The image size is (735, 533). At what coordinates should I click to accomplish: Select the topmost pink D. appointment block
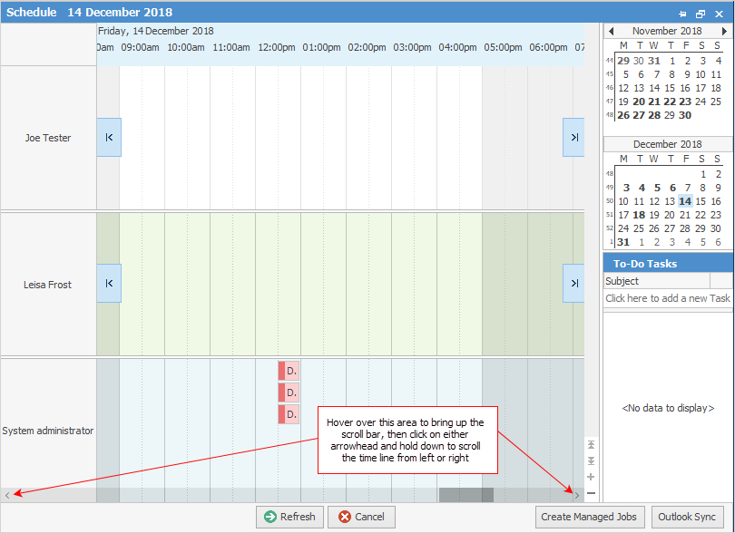coord(289,371)
